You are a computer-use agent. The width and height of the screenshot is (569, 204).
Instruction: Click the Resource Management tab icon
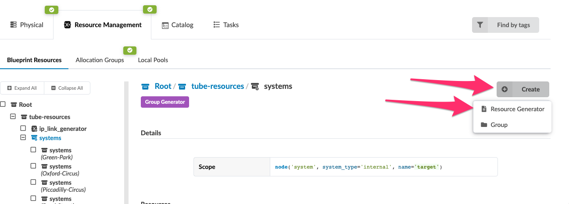click(67, 25)
